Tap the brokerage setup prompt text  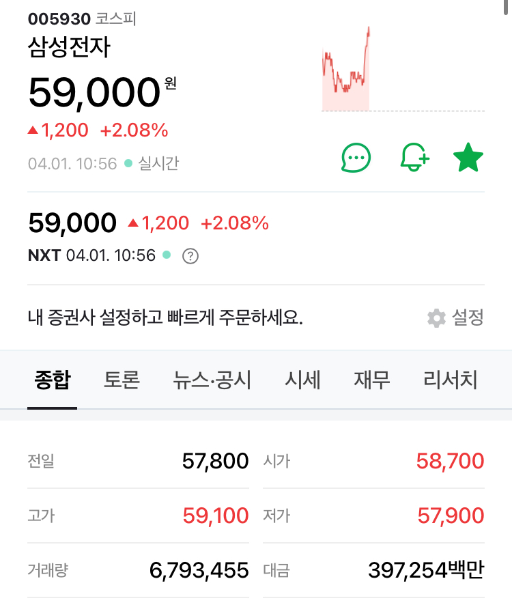[x=165, y=317]
